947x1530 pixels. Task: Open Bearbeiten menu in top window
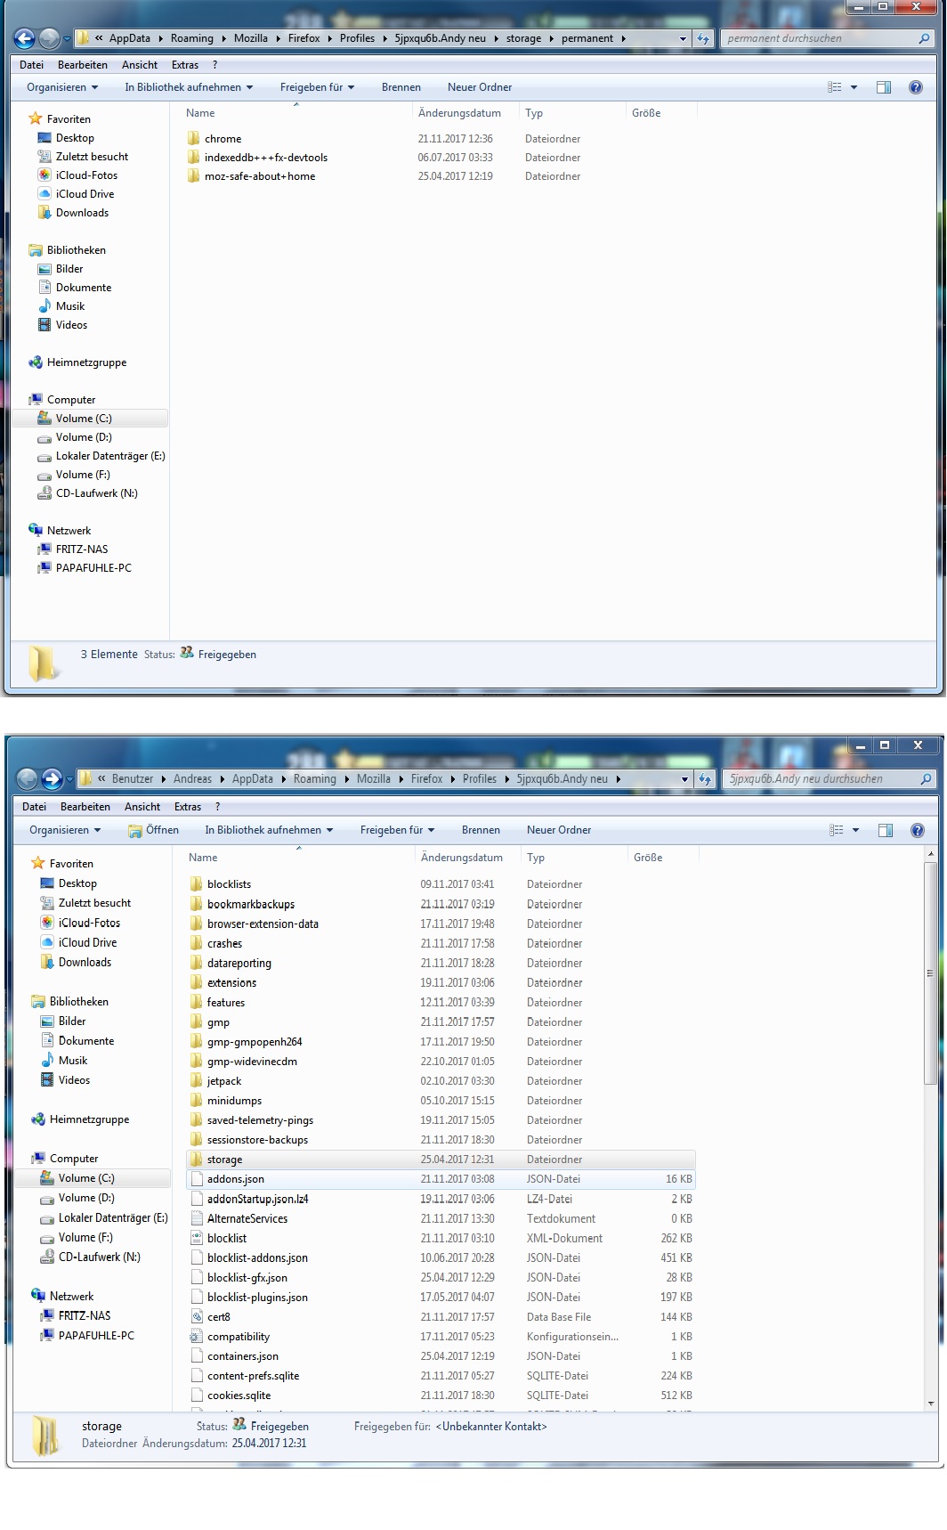point(83,65)
